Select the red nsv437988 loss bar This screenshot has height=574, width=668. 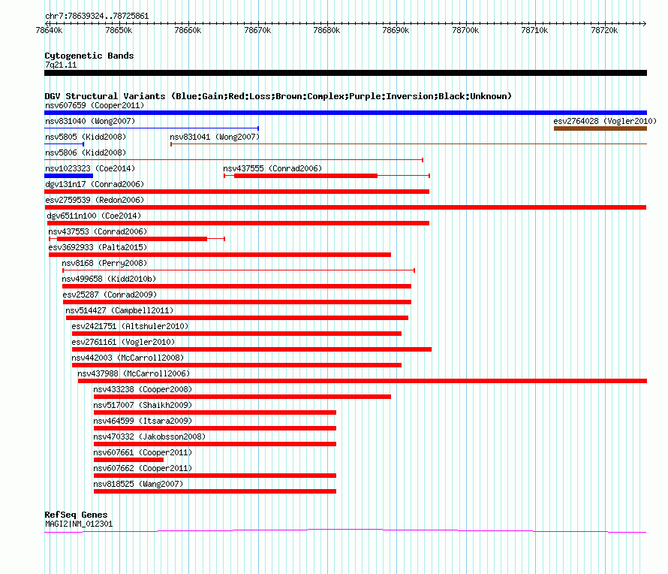(363, 381)
